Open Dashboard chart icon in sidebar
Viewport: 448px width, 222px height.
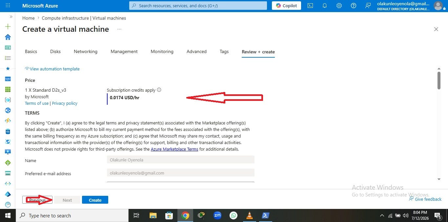point(8,47)
